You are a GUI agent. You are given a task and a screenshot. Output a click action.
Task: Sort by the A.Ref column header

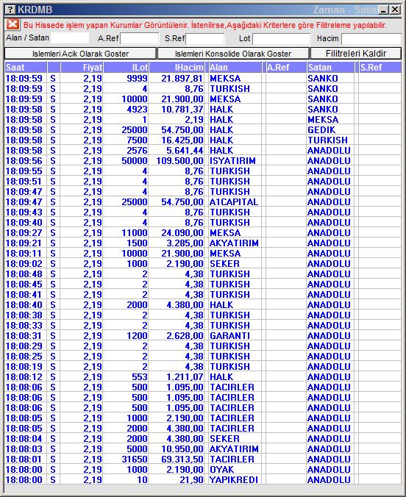coord(286,68)
